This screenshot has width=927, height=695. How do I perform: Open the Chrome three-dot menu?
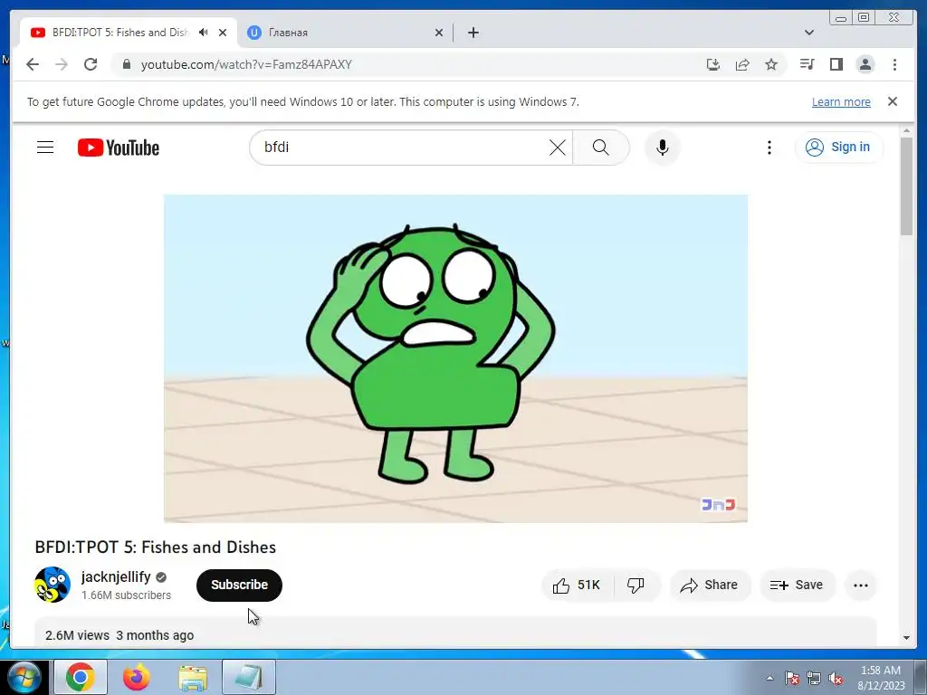coord(894,64)
